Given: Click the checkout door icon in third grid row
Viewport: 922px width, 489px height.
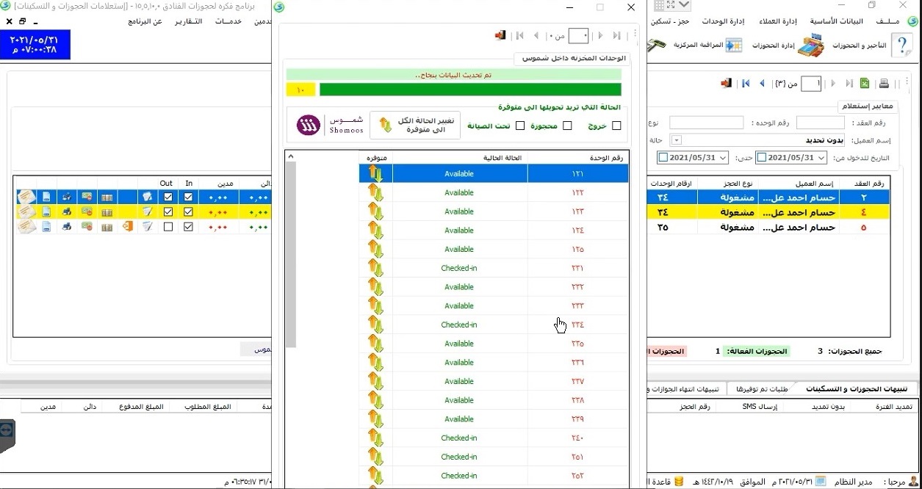Looking at the screenshot, I should click(127, 227).
